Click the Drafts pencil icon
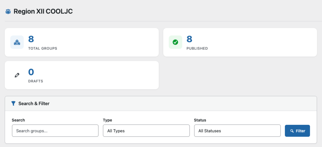Viewport: 322px width, 147px height. pyautogui.click(x=17, y=75)
